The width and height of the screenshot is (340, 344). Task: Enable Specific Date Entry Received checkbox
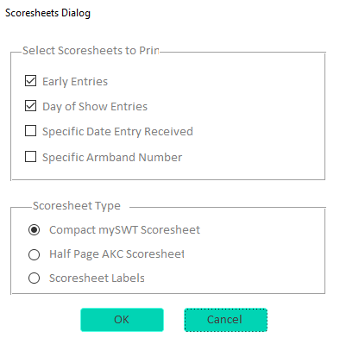pos(30,131)
